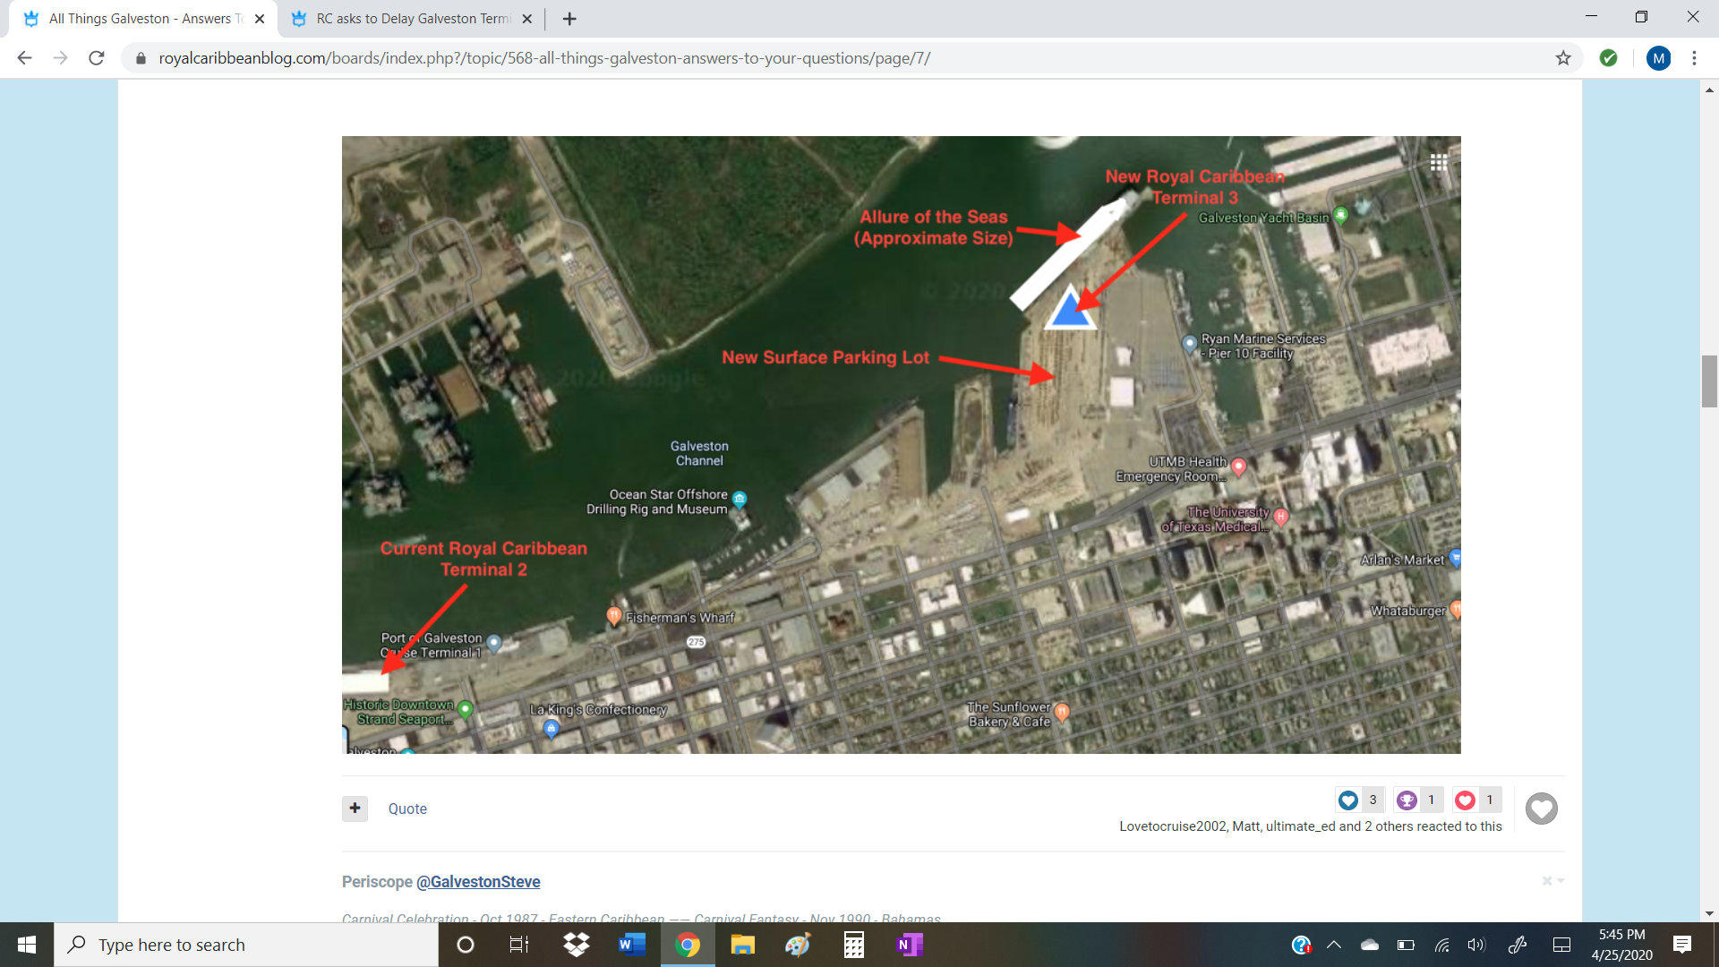
Task: Close the All Things Galveston tab
Action: [x=260, y=19]
